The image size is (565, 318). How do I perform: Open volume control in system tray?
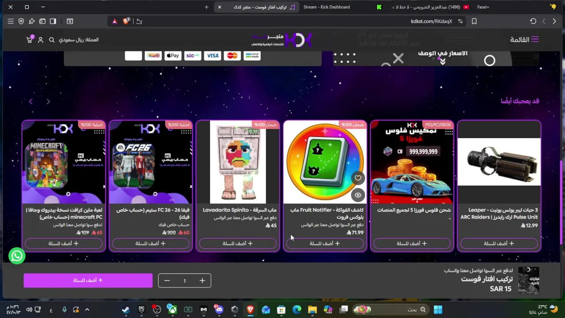point(29,310)
